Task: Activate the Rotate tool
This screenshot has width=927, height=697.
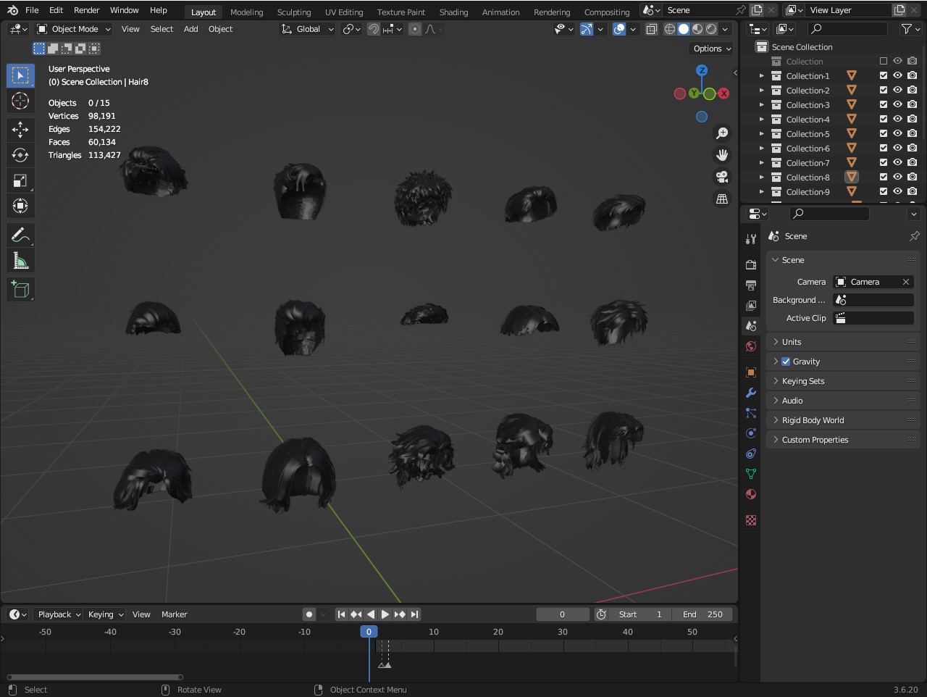Action: click(x=20, y=155)
